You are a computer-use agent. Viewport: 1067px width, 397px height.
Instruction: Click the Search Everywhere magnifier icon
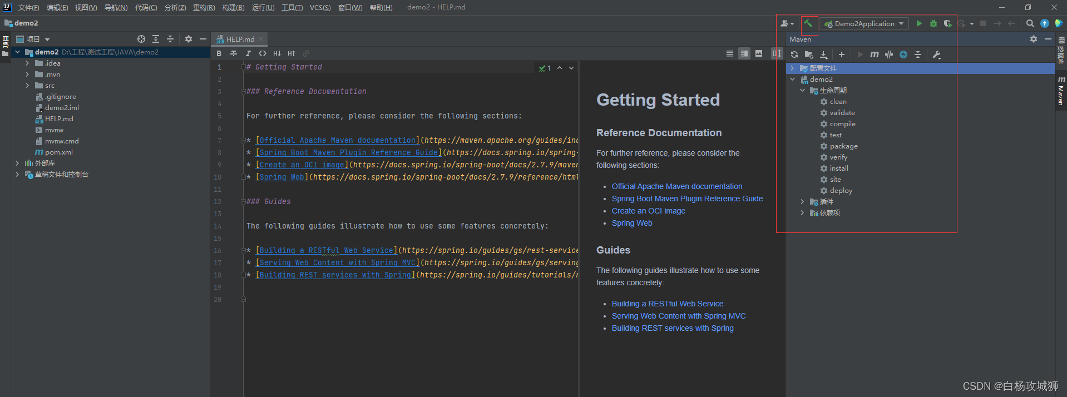(1030, 23)
